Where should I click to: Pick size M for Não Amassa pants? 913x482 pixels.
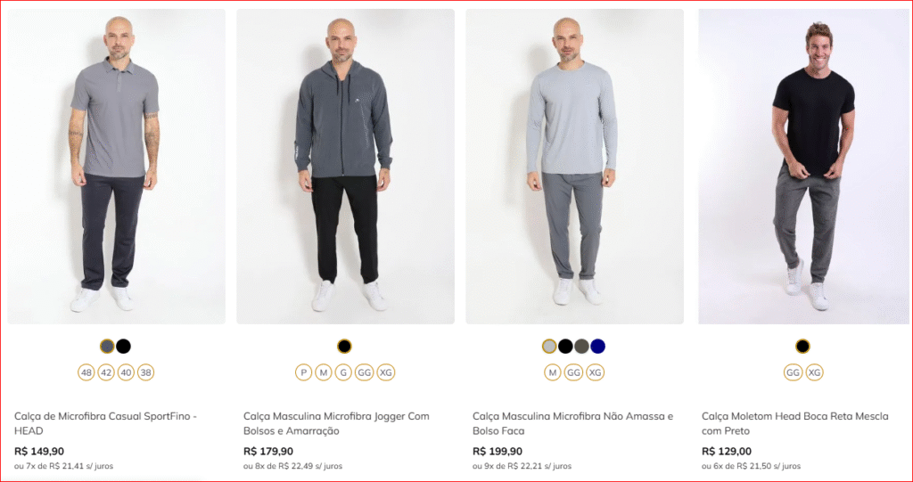coord(553,372)
